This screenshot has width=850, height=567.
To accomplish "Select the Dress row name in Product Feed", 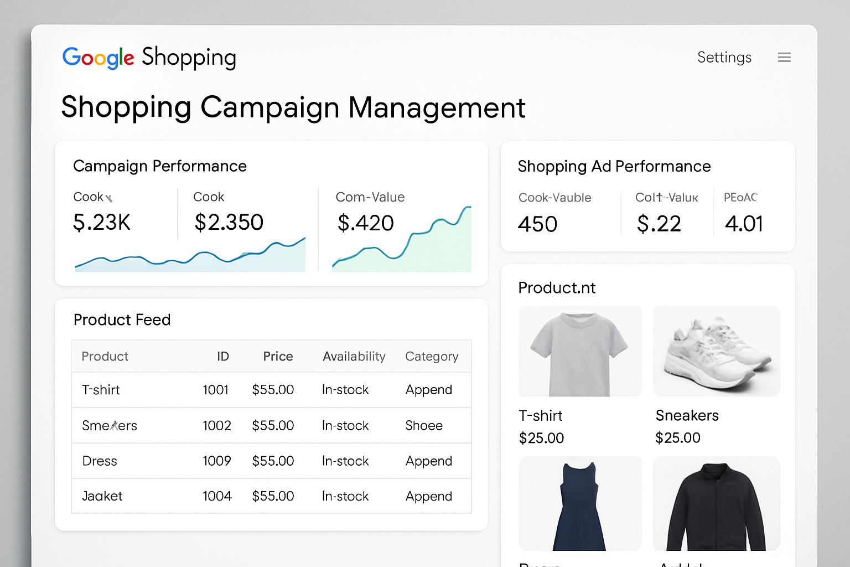I will pos(100,461).
